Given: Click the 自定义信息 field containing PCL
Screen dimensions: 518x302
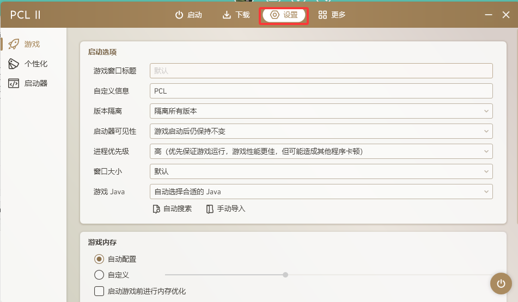Looking at the screenshot, I should pos(321,91).
